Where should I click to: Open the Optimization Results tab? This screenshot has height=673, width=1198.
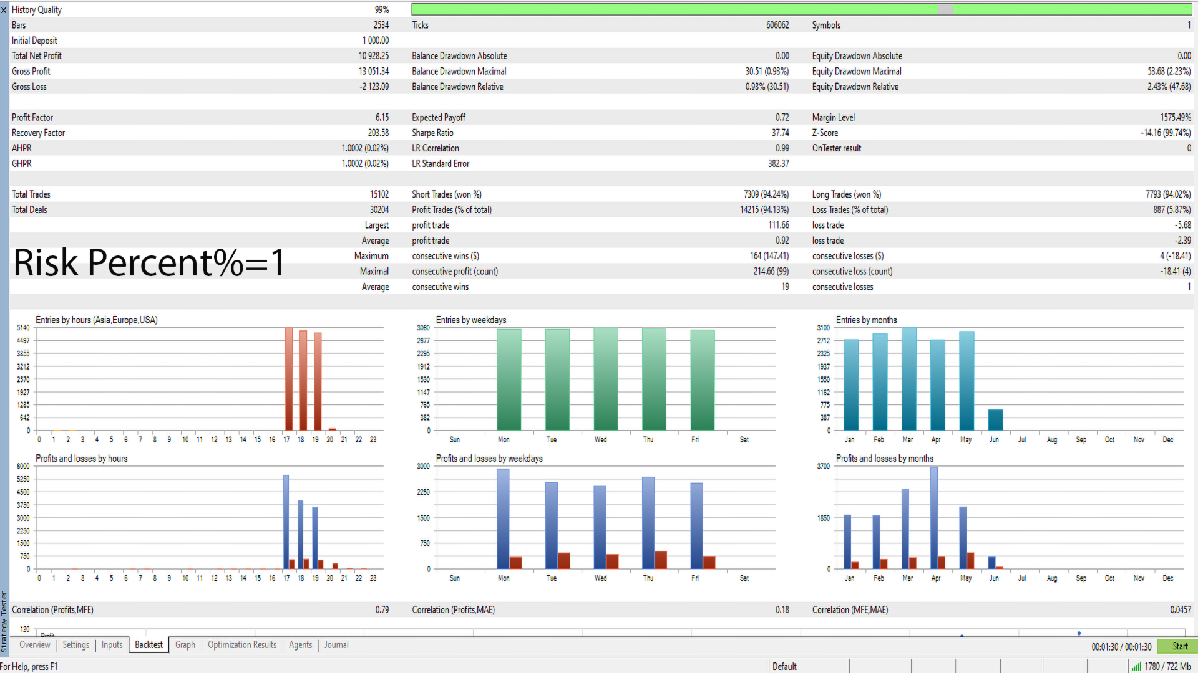pos(241,645)
